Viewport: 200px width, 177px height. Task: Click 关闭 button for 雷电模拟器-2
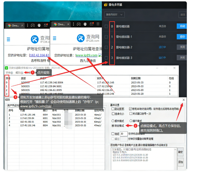click(x=182, y=47)
